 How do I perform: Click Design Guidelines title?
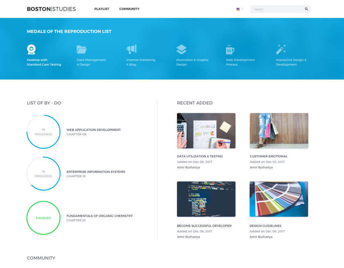265,226
